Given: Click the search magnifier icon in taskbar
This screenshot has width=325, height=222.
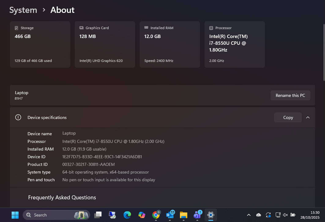Looking at the screenshot, I should [28, 215].
